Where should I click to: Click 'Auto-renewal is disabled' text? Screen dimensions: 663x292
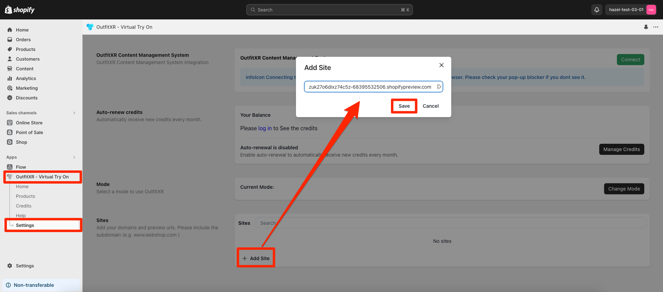coord(269,148)
